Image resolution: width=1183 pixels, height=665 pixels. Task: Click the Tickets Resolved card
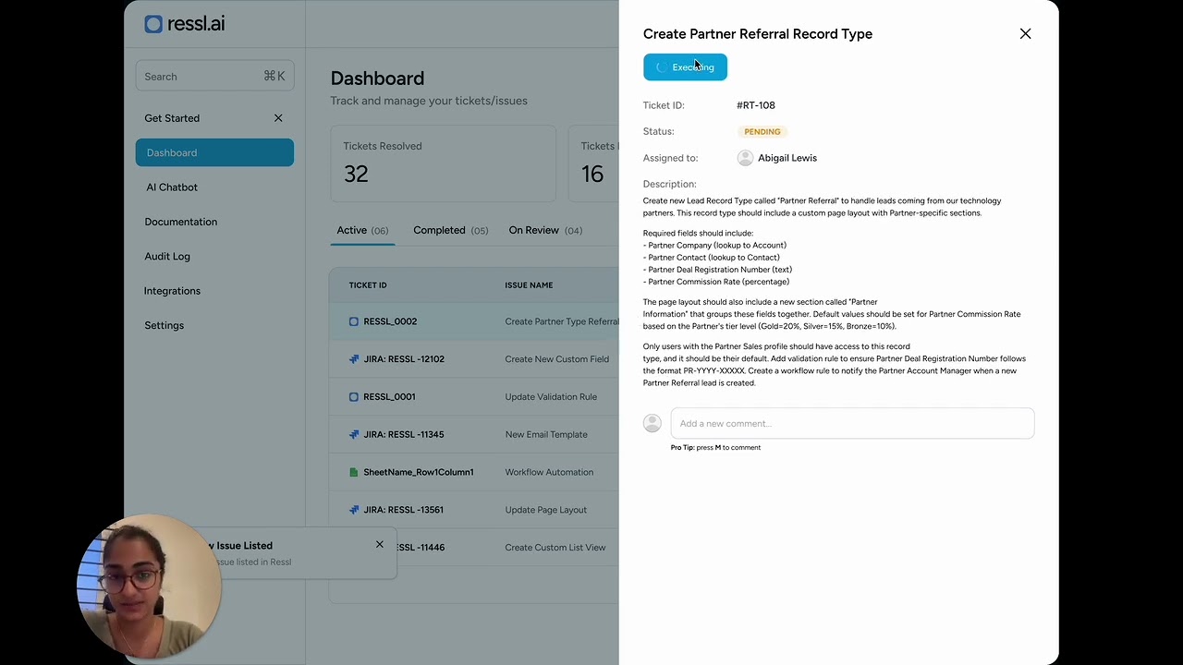pos(444,163)
